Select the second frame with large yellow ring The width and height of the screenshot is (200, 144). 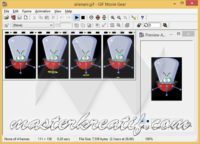point(53,57)
